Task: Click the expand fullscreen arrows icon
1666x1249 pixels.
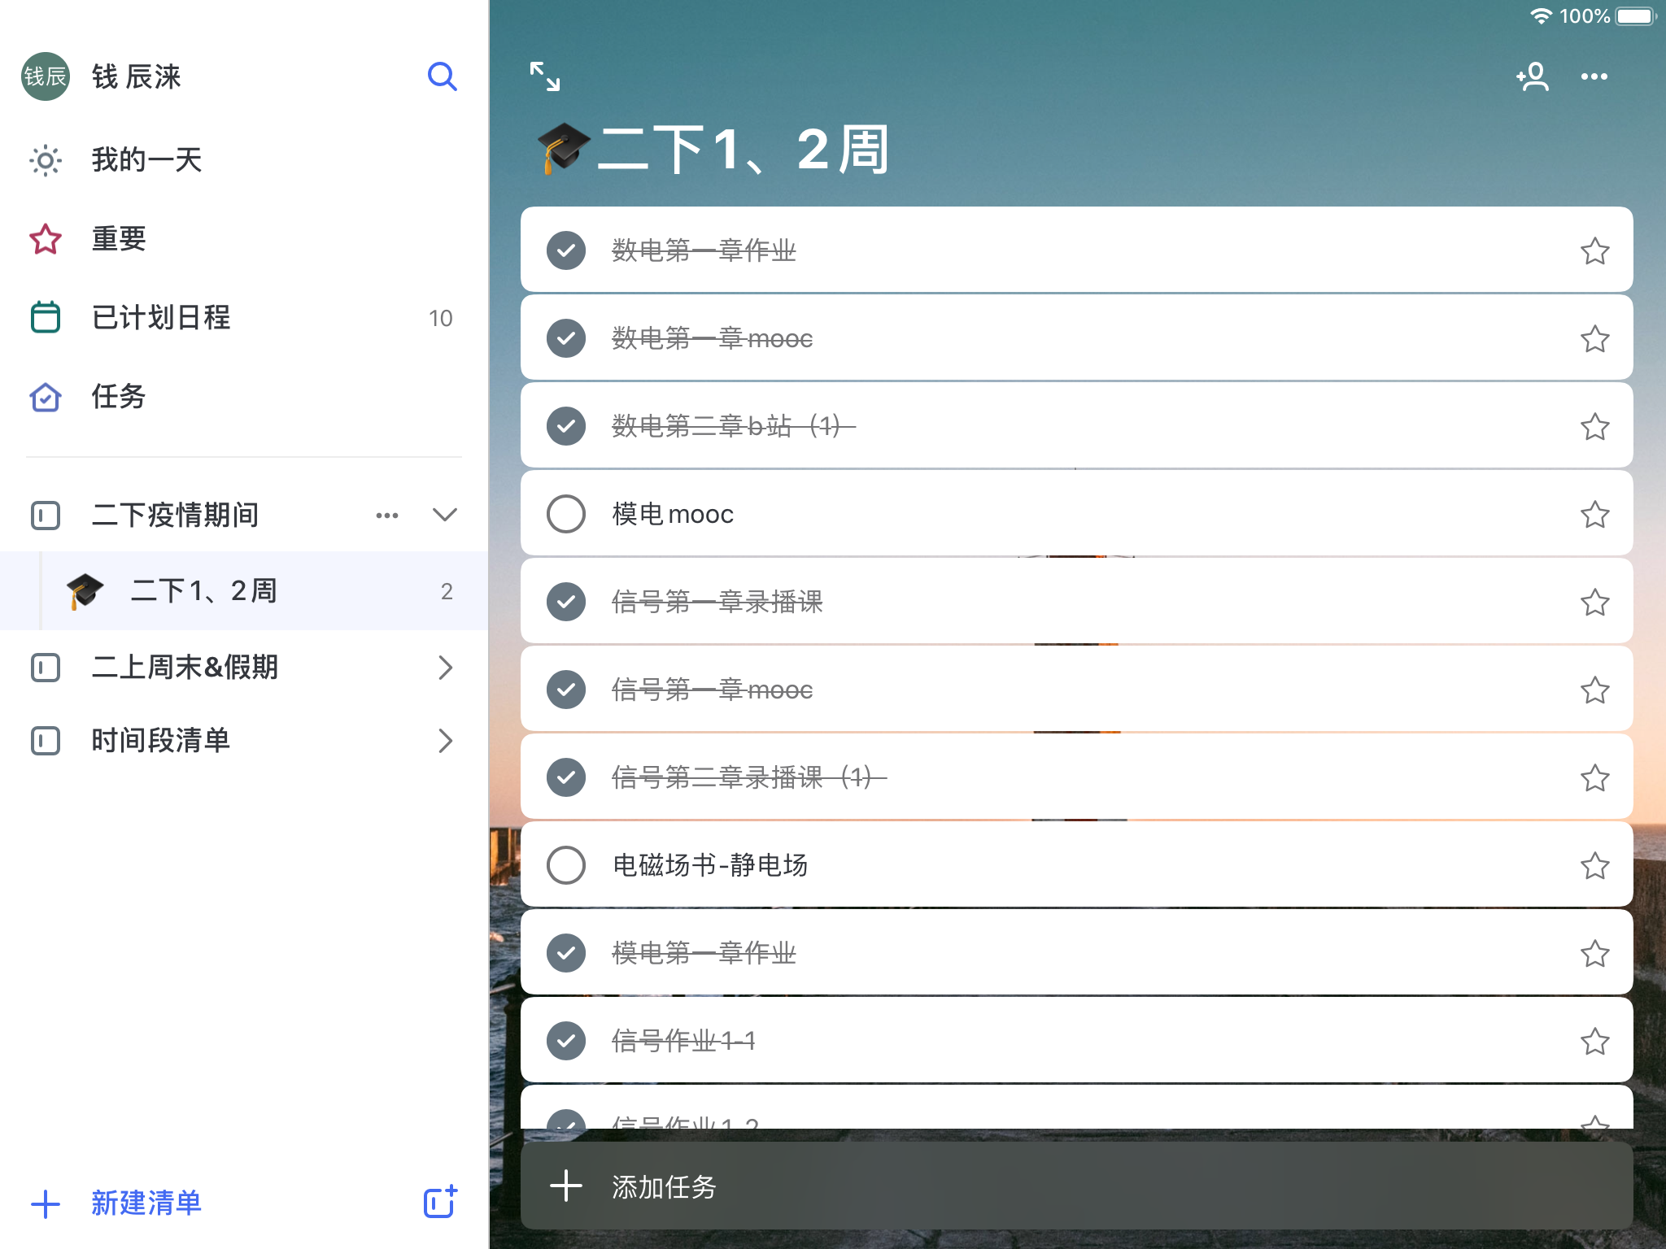Action: [x=544, y=76]
